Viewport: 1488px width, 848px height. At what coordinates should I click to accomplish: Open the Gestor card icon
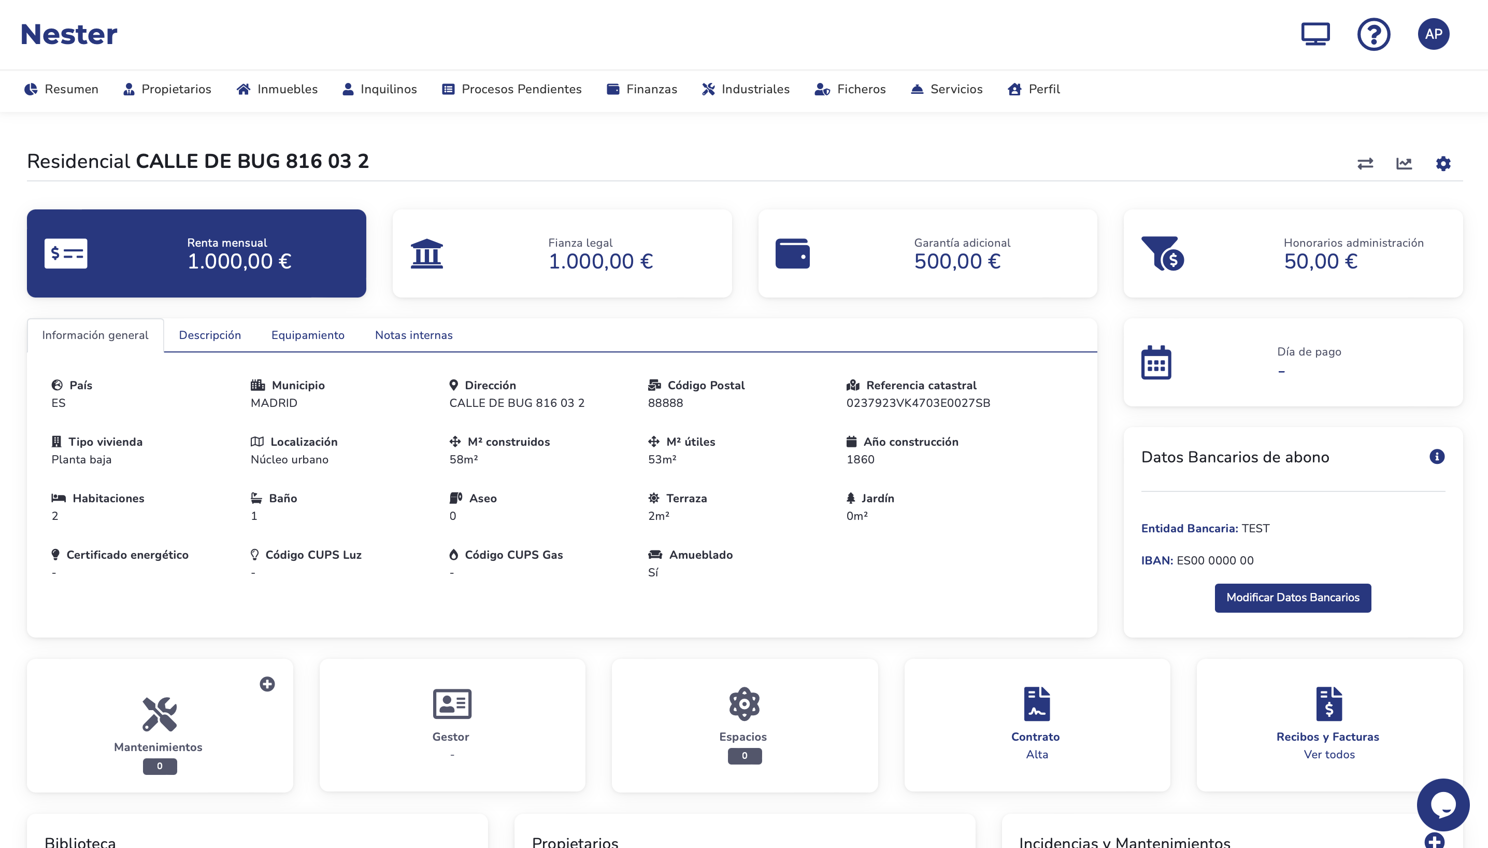click(x=451, y=704)
